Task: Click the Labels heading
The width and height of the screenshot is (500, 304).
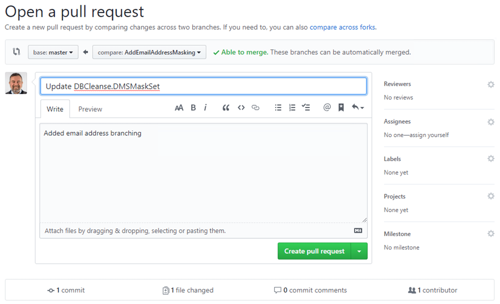Action: 392,159
